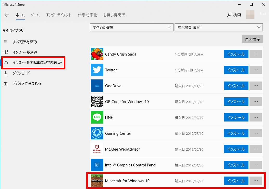The height and width of the screenshot is (189, 269).
Task: Click the LINE app name
Action: coord(109,118)
